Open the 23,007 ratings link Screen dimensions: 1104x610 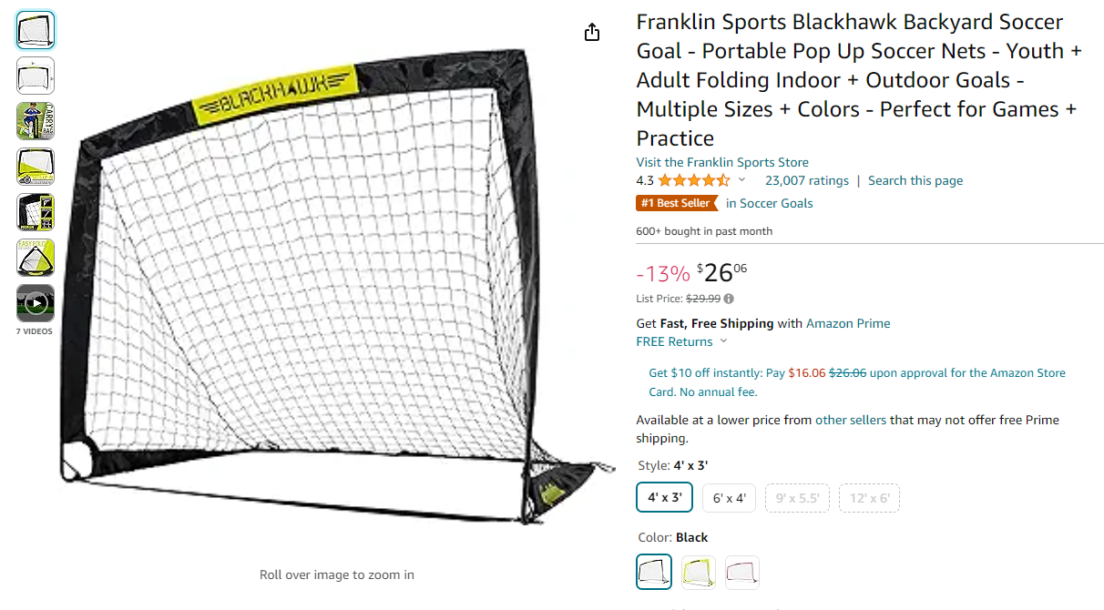(806, 180)
